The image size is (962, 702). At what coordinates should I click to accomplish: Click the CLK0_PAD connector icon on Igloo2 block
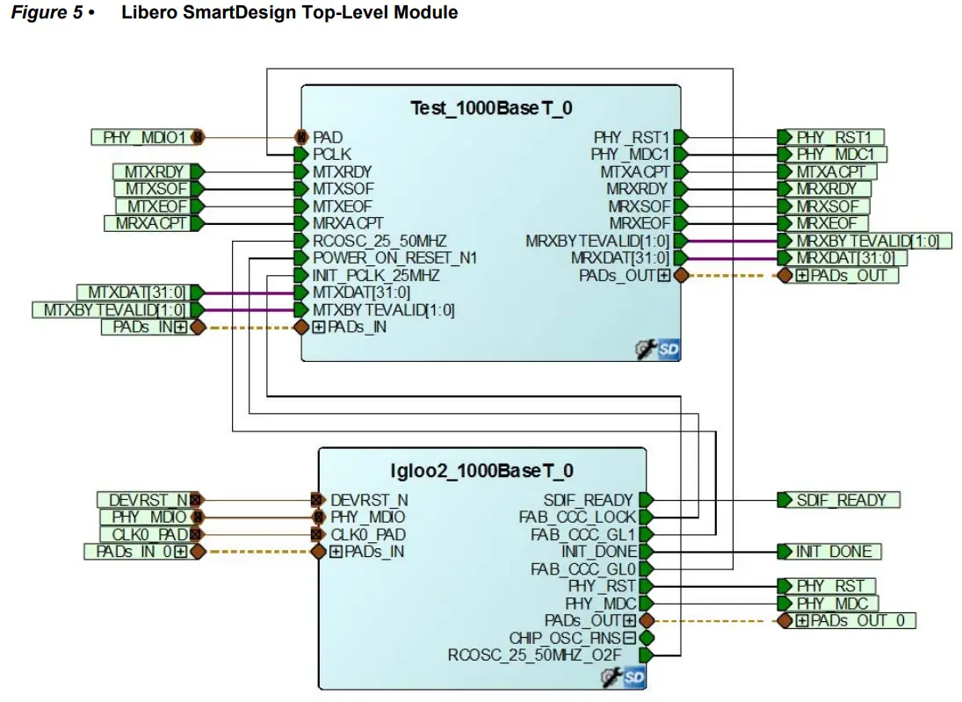(315, 532)
